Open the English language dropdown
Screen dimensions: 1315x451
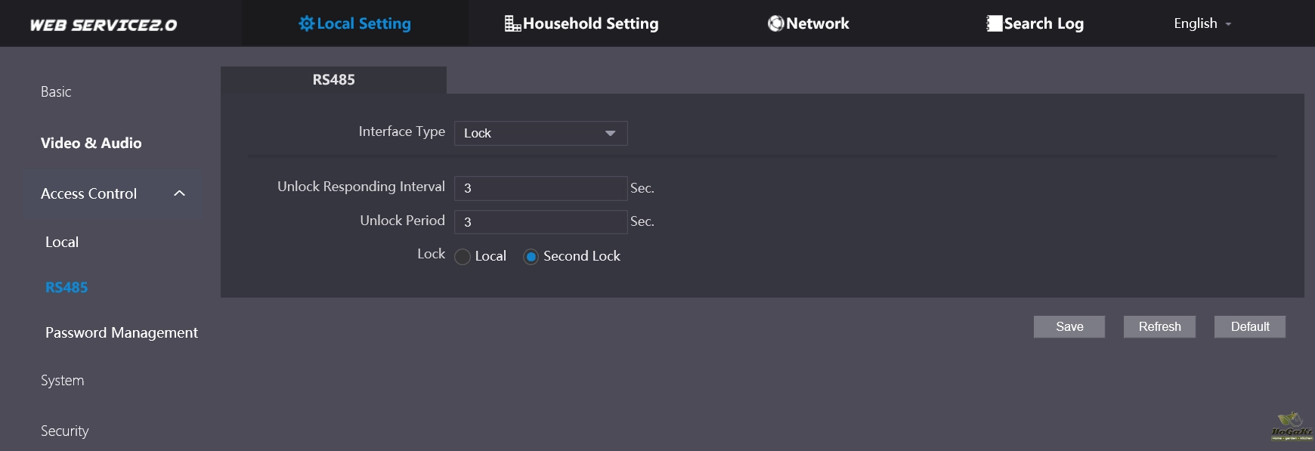pos(1202,23)
